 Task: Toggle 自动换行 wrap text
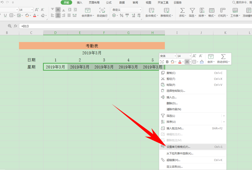[x=102, y=12]
